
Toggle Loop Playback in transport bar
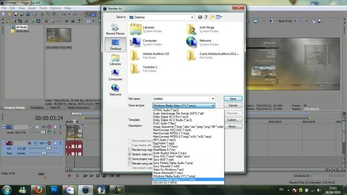(78, 175)
